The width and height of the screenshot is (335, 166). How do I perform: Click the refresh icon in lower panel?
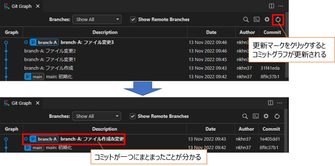coord(276,116)
